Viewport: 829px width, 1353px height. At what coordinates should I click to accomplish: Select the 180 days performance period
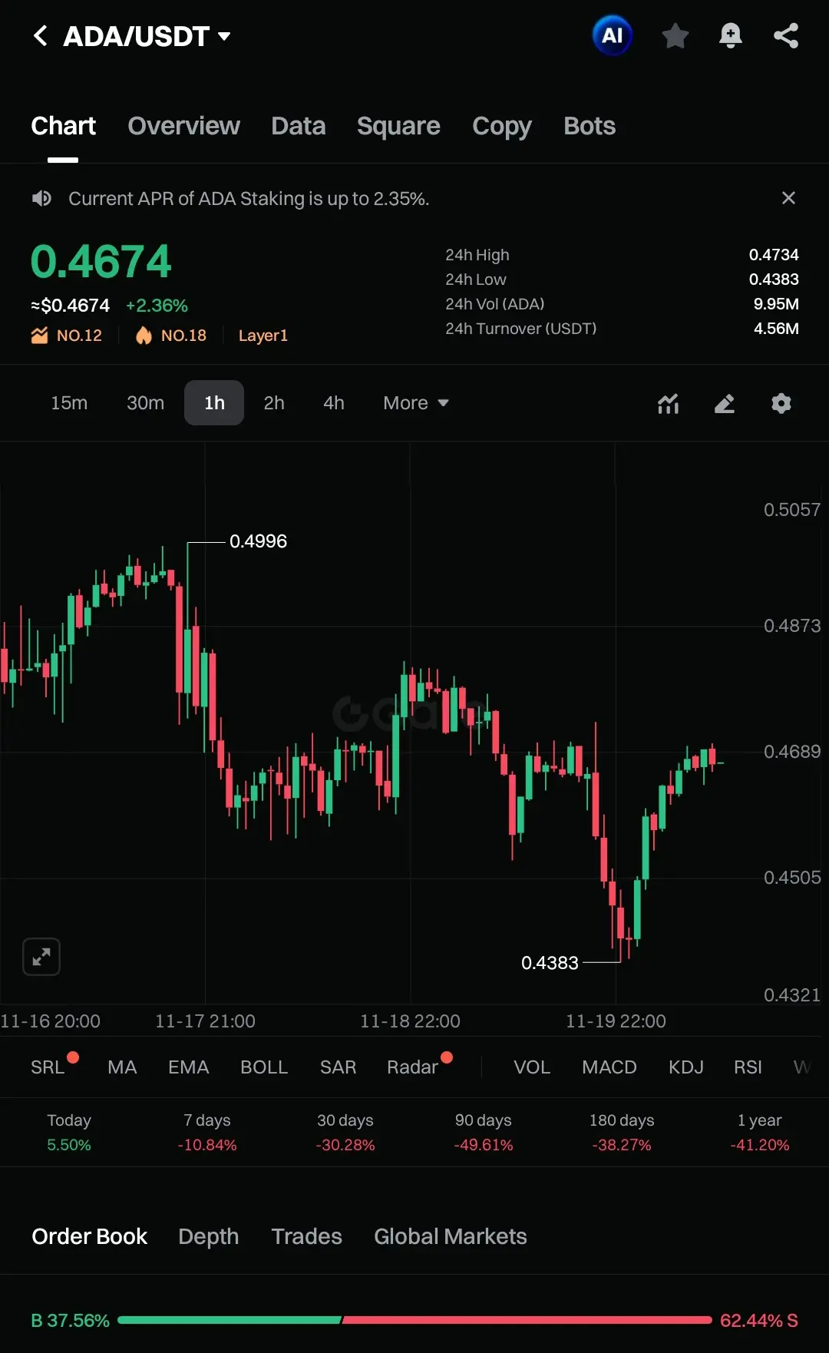pos(622,1133)
